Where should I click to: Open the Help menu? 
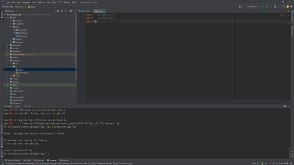coord(74,2)
